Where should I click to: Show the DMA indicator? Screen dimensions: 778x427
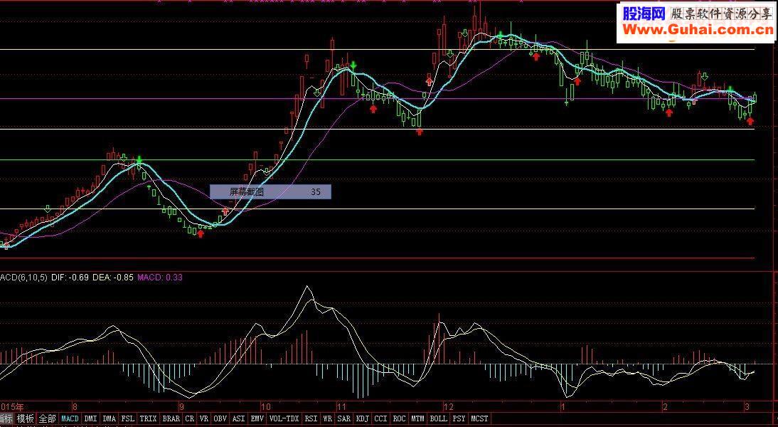pos(109,418)
